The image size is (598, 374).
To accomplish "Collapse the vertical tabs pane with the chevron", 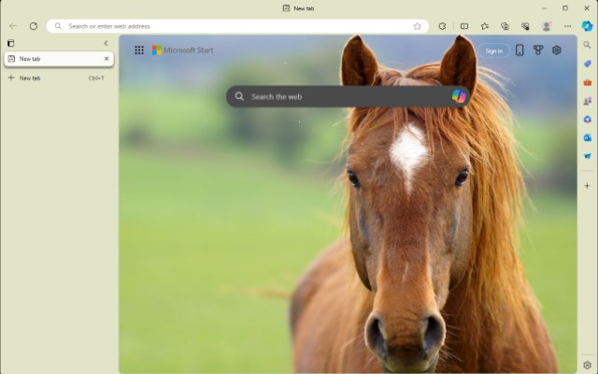I will (x=106, y=43).
